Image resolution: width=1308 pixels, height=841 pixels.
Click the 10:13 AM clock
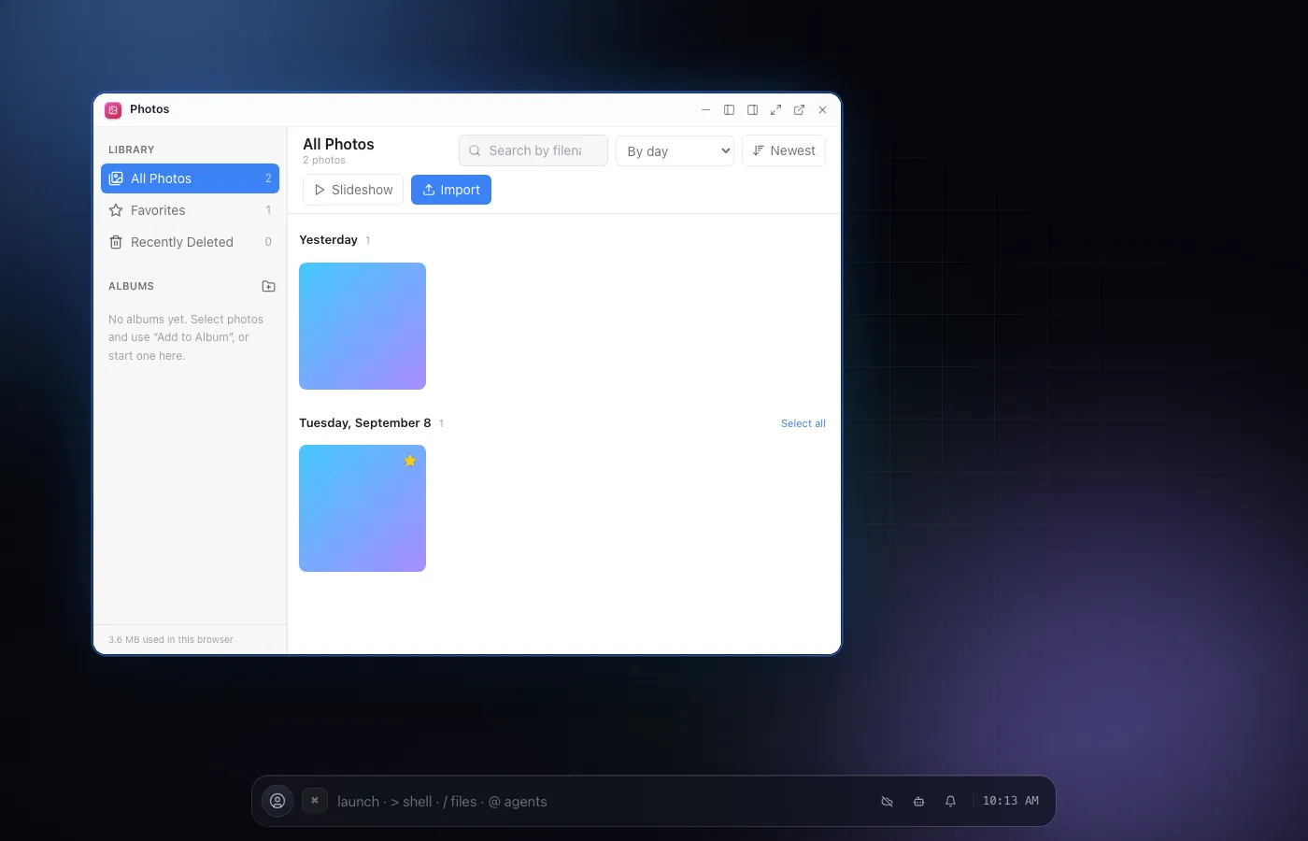pos(1011,801)
